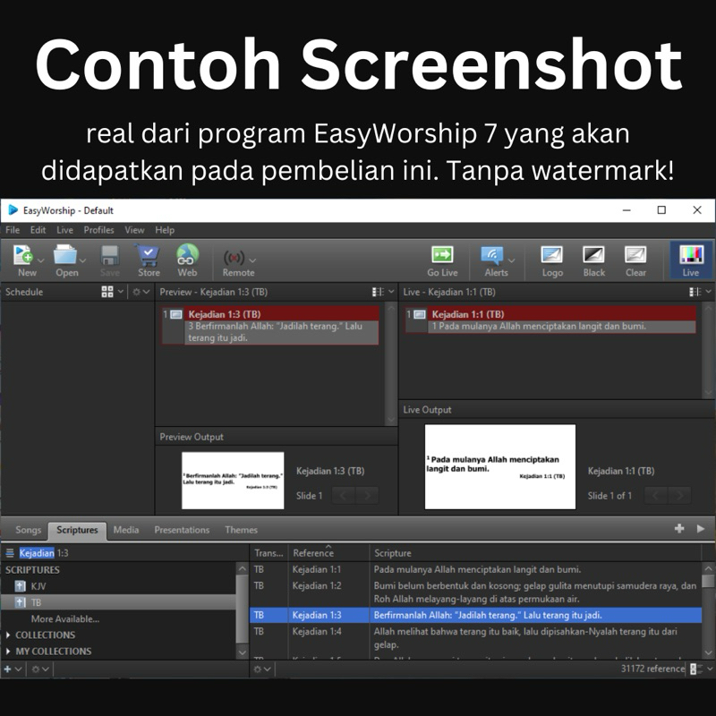716x716 pixels.
Task: Switch to the Songs tab
Action: 28,530
